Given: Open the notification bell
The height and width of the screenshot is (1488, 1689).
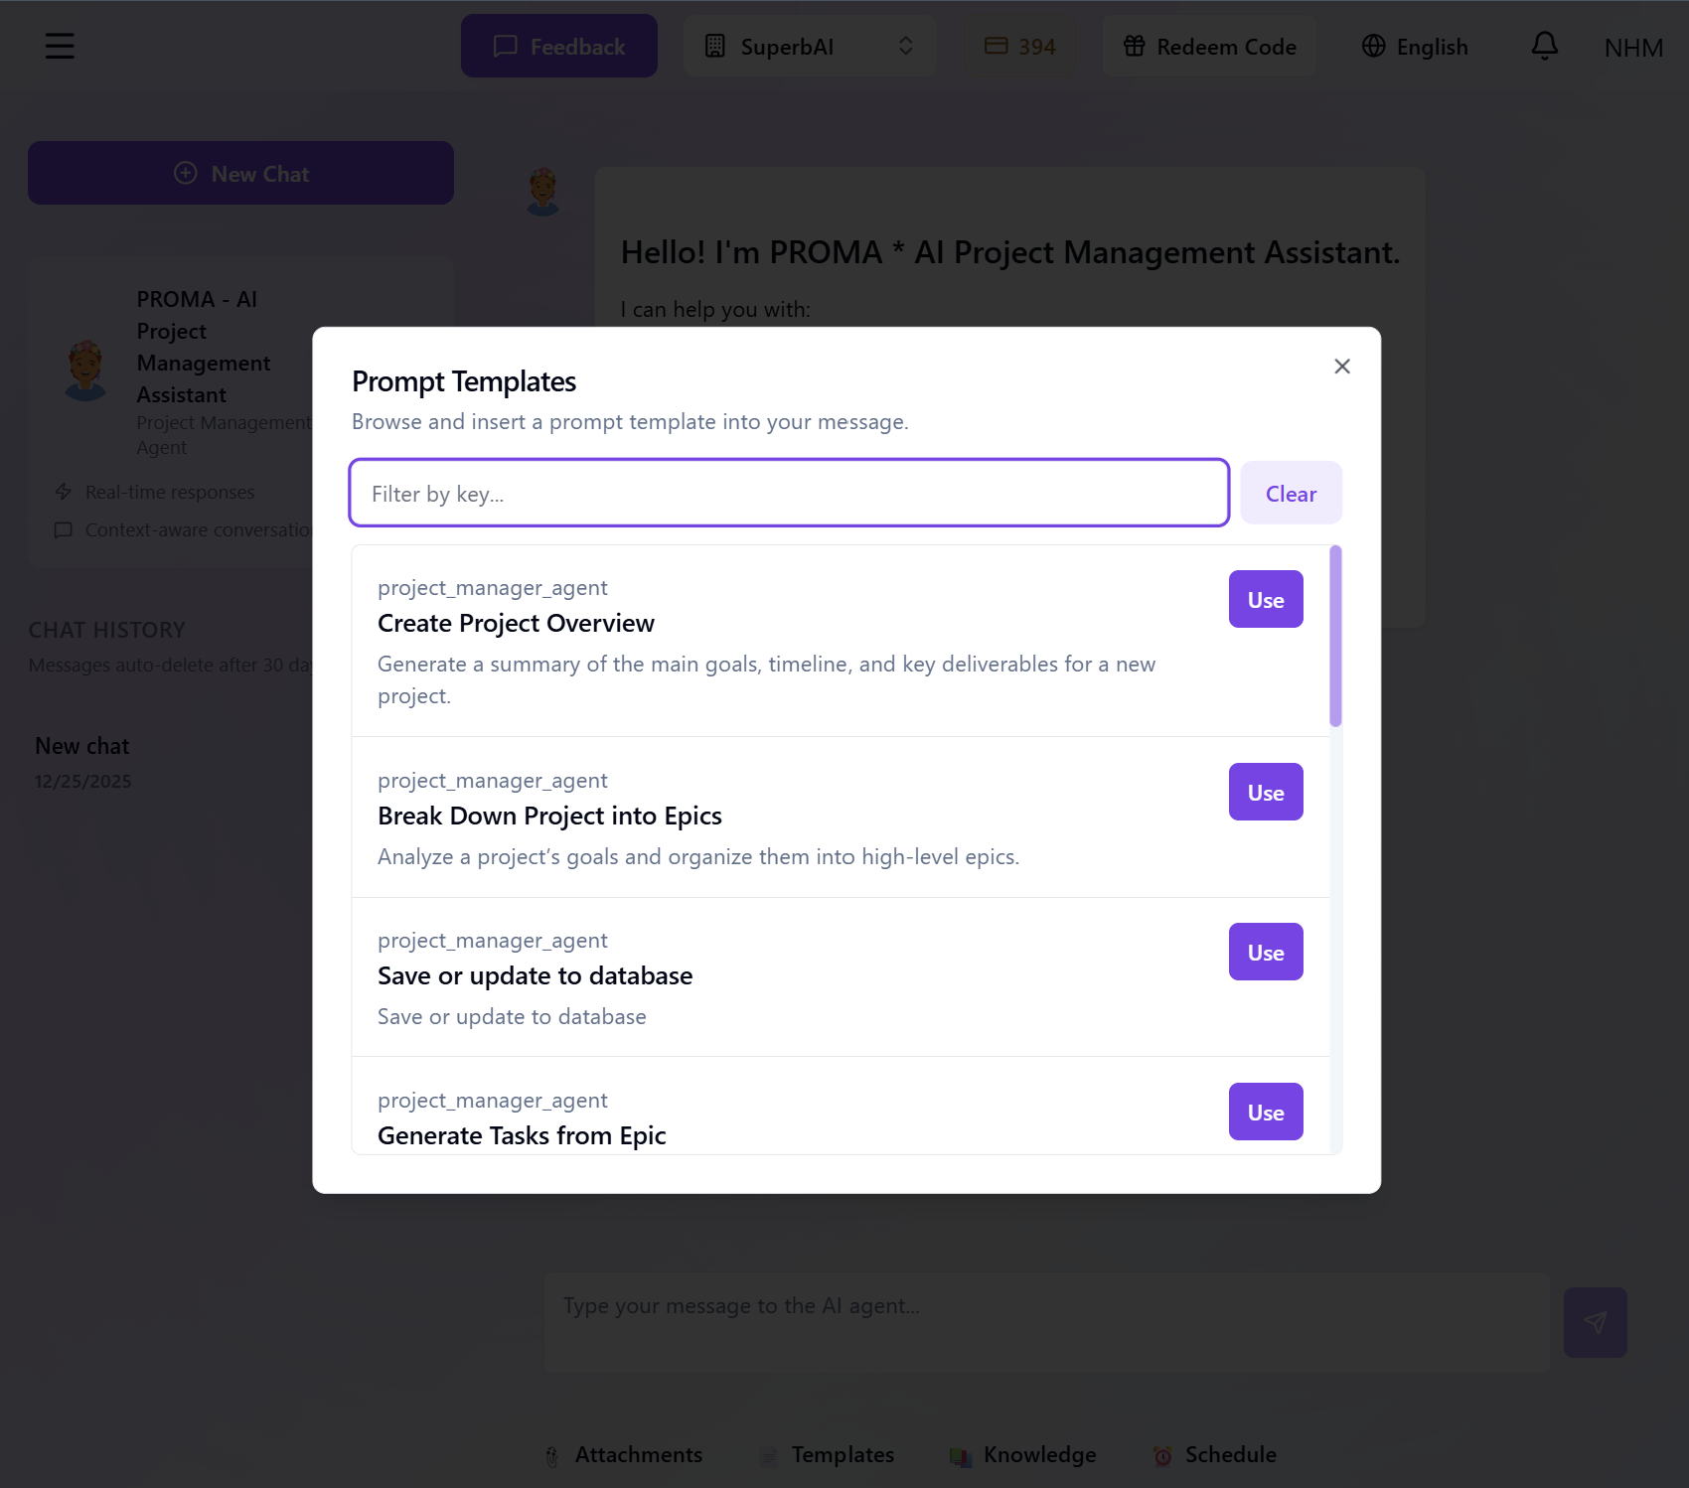Looking at the screenshot, I should [x=1544, y=46].
